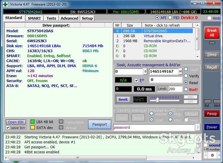Click the blue Power button
Viewport: 223px width, 163px height.
[212, 127]
